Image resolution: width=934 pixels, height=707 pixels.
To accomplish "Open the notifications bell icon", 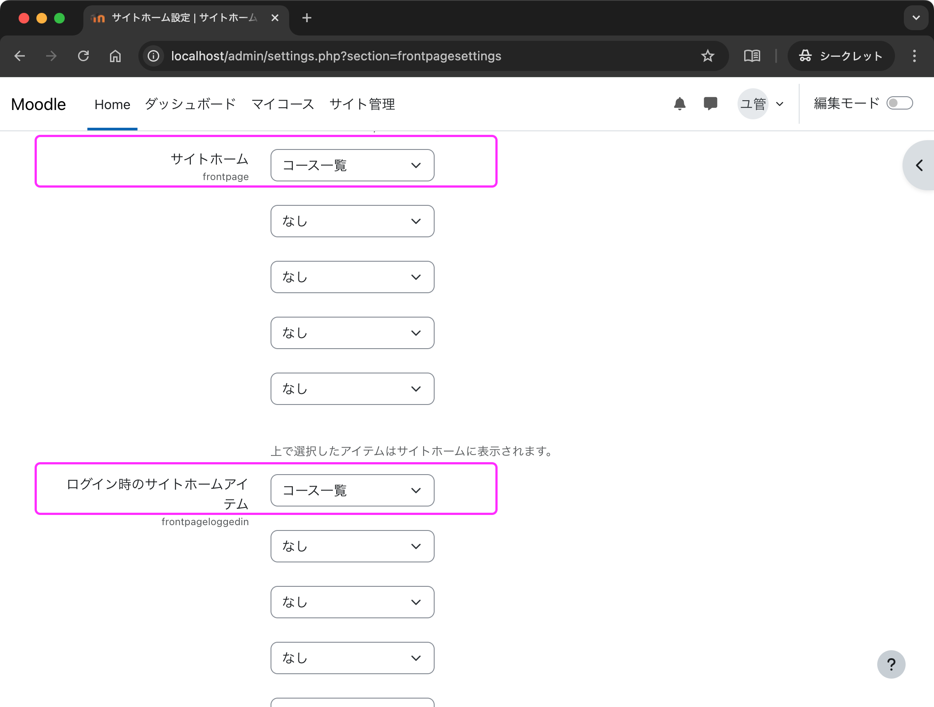I will [679, 104].
